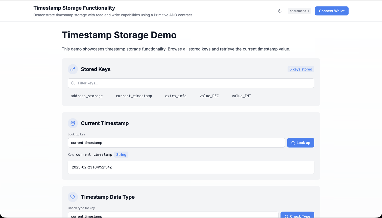382x218 pixels.
Task: Select the extra_info key chip
Action: pos(176,96)
